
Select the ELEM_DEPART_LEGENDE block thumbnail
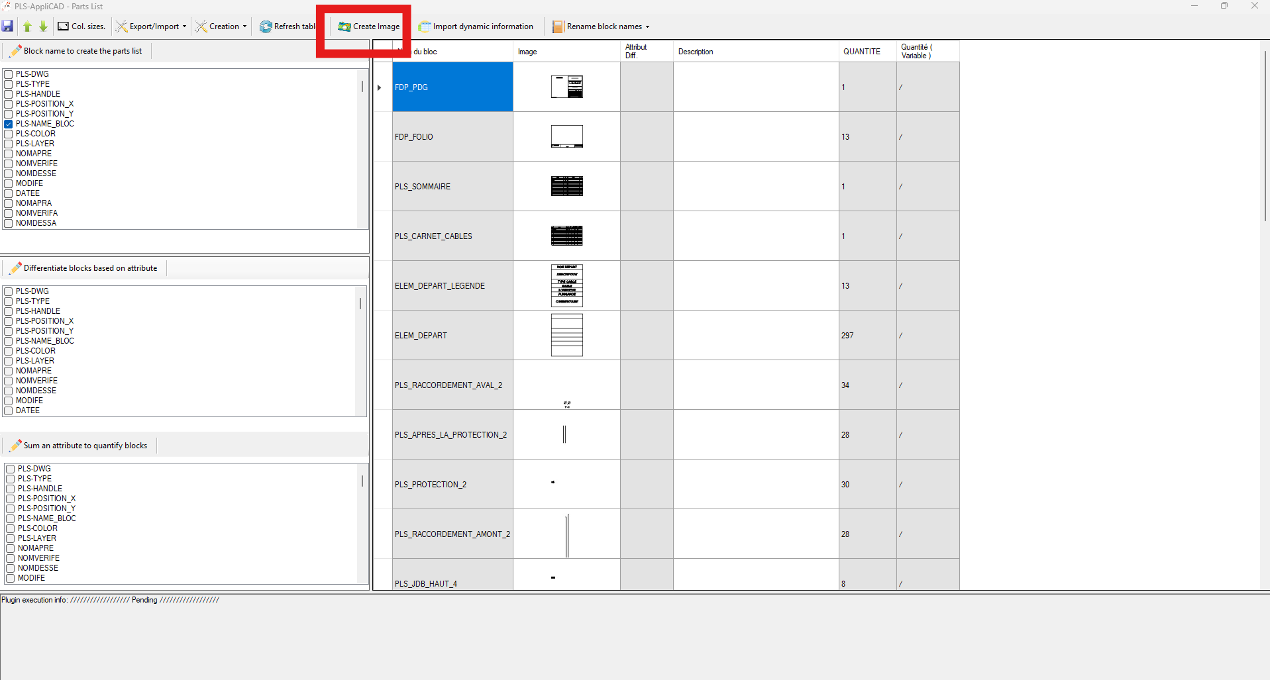[566, 285]
